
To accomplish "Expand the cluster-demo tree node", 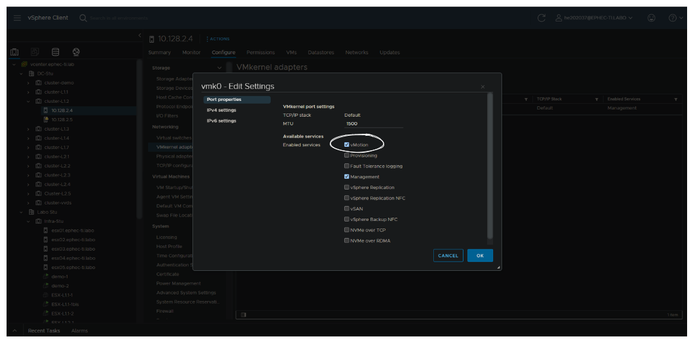I will click(28, 83).
